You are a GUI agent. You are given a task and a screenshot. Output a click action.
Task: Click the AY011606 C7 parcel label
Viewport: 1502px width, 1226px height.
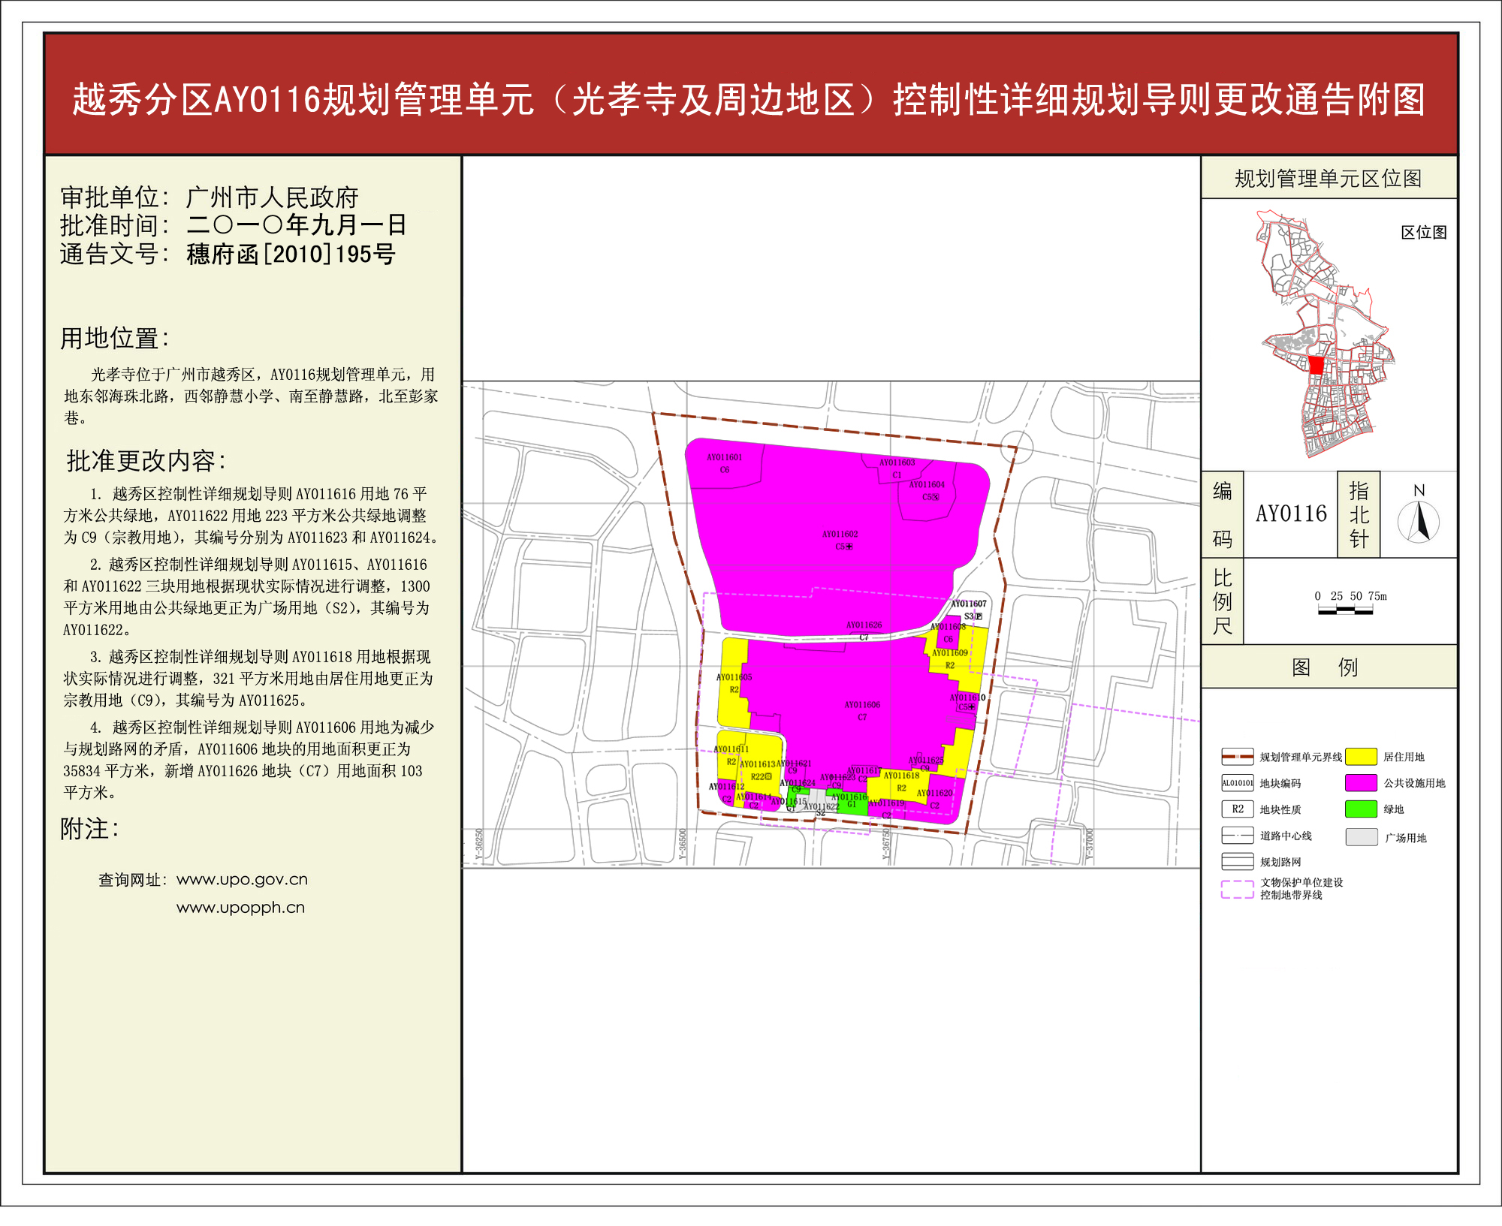(862, 705)
